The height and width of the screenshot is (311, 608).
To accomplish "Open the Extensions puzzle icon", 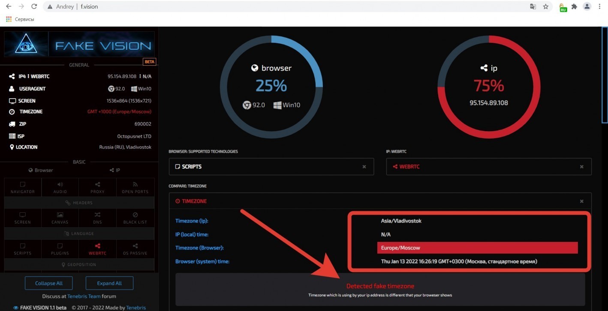I will coord(575,7).
